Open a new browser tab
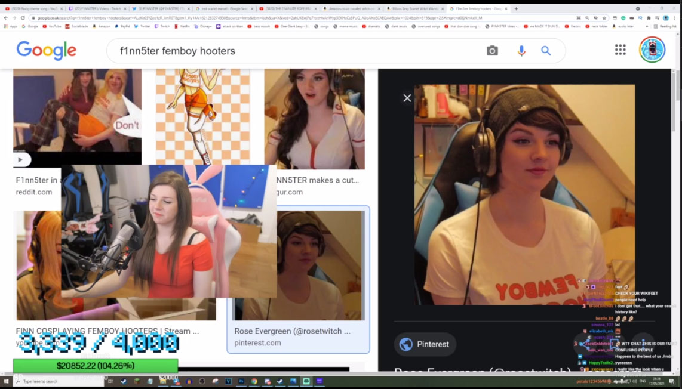Image resolution: width=682 pixels, height=389 pixels. [x=517, y=9]
